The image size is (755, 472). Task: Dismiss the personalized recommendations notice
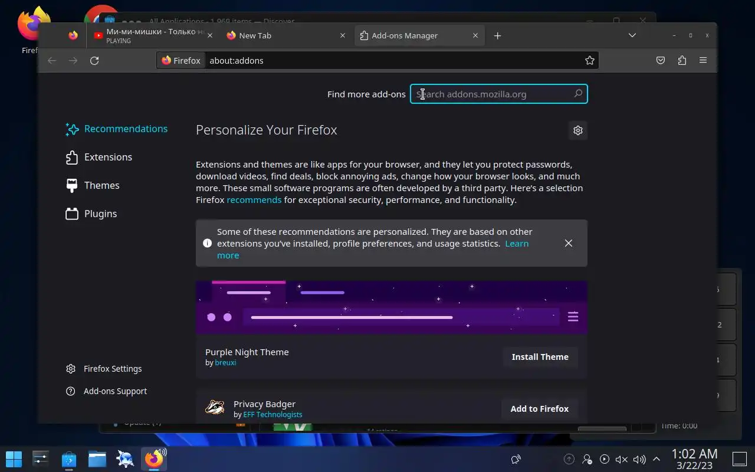(x=569, y=243)
